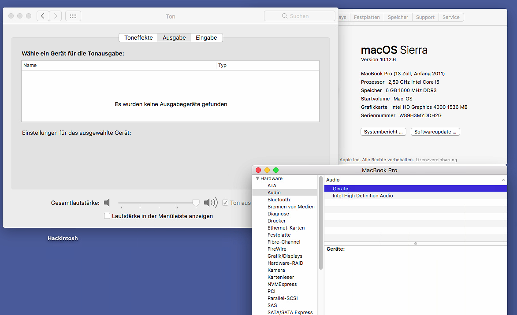Collapse the Hardware tree section
The width and height of the screenshot is (517, 315).
pos(257,178)
